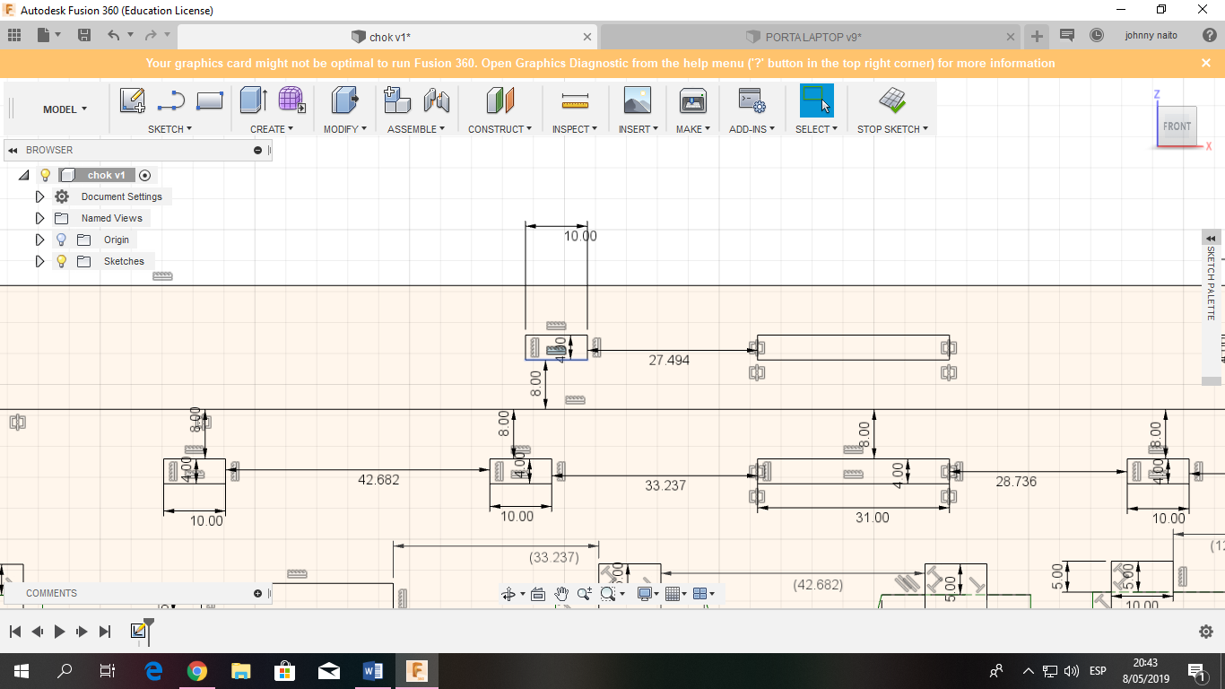Open the CREATE menu
The width and height of the screenshot is (1225, 689).
(x=272, y=129)
